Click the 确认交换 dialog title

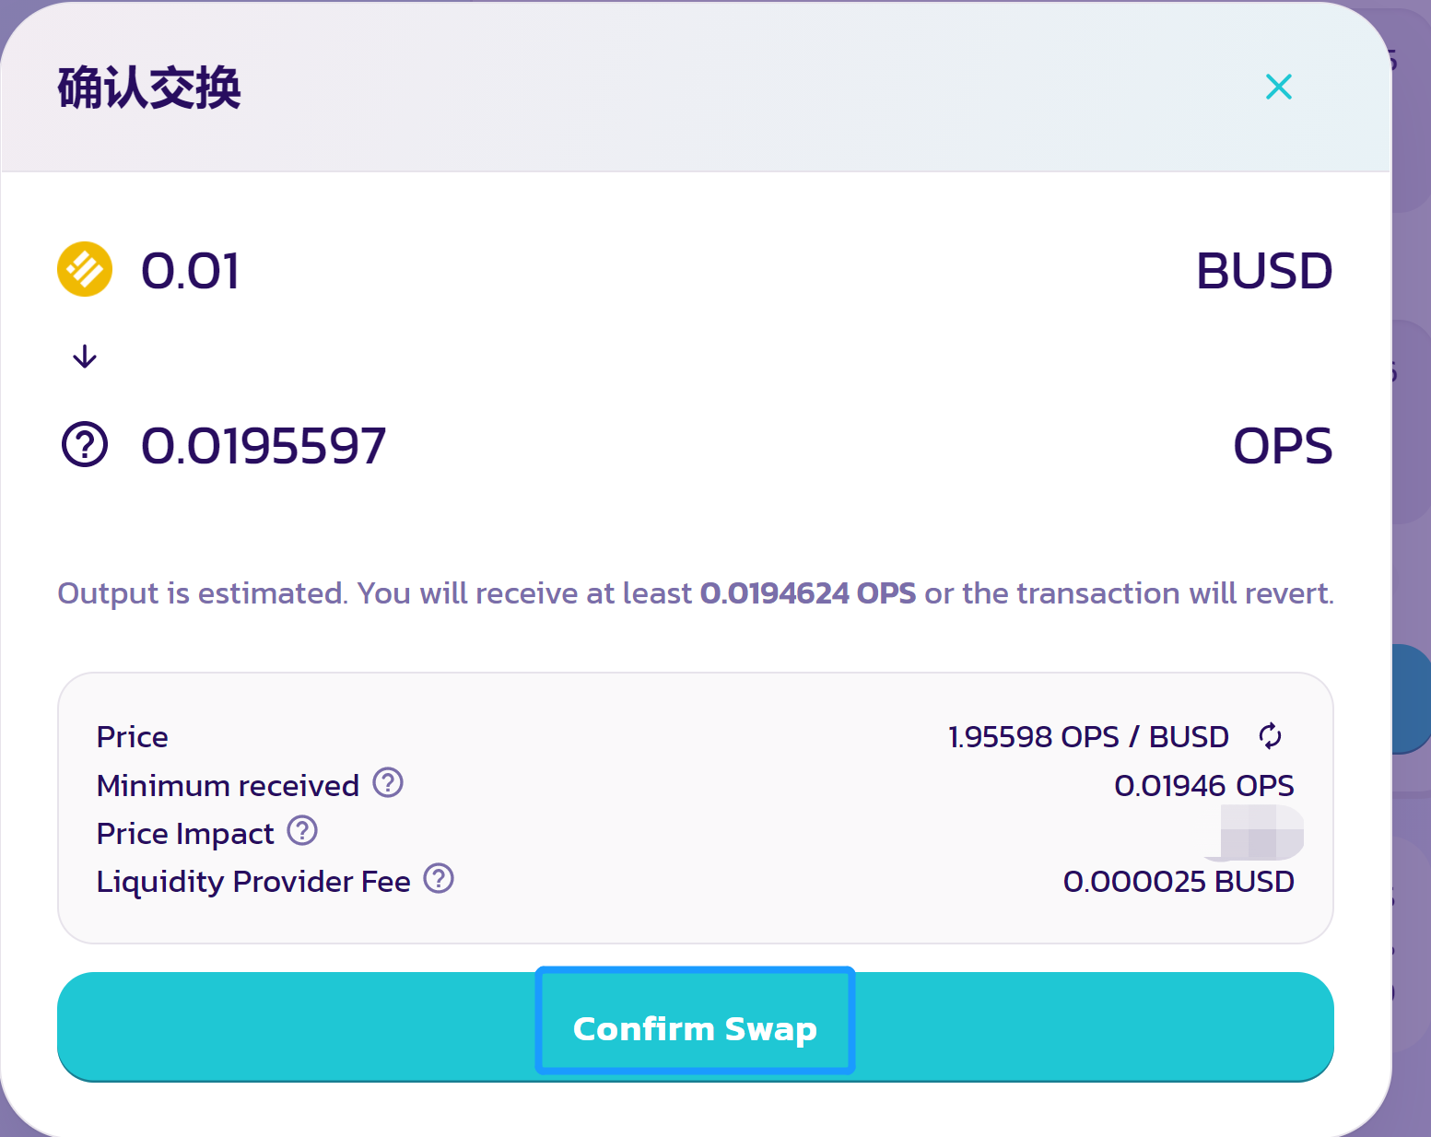(149, 88)
